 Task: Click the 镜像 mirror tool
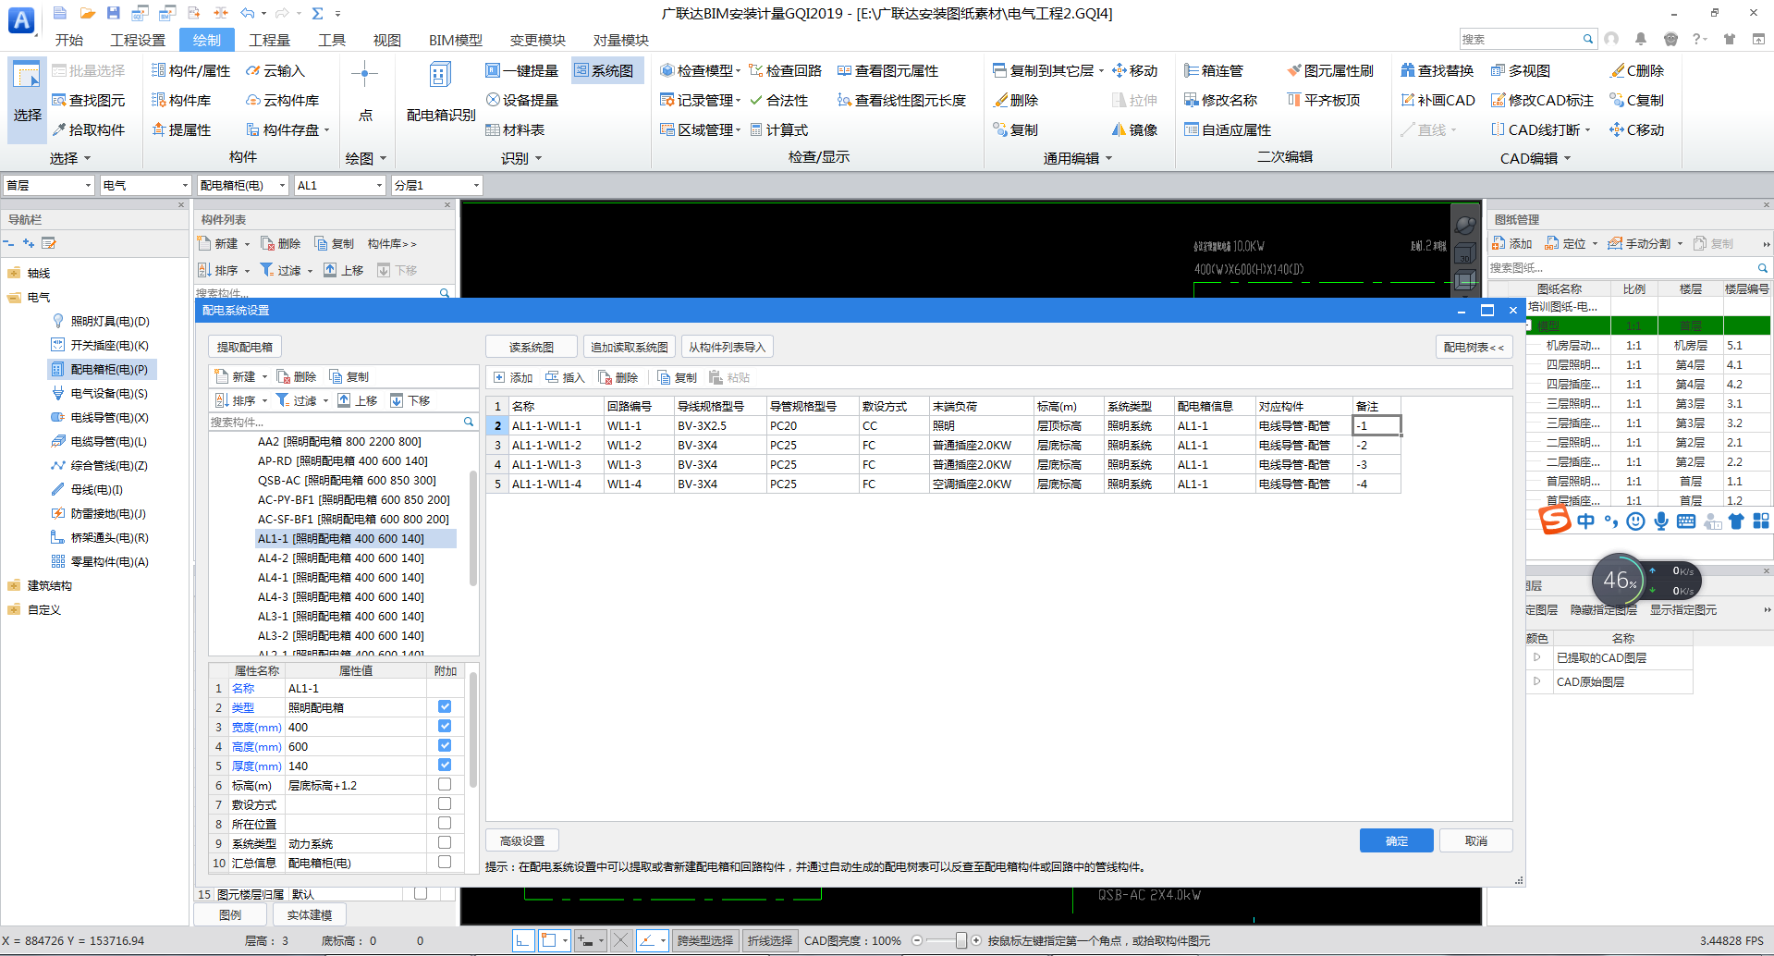pos(1134,129)
